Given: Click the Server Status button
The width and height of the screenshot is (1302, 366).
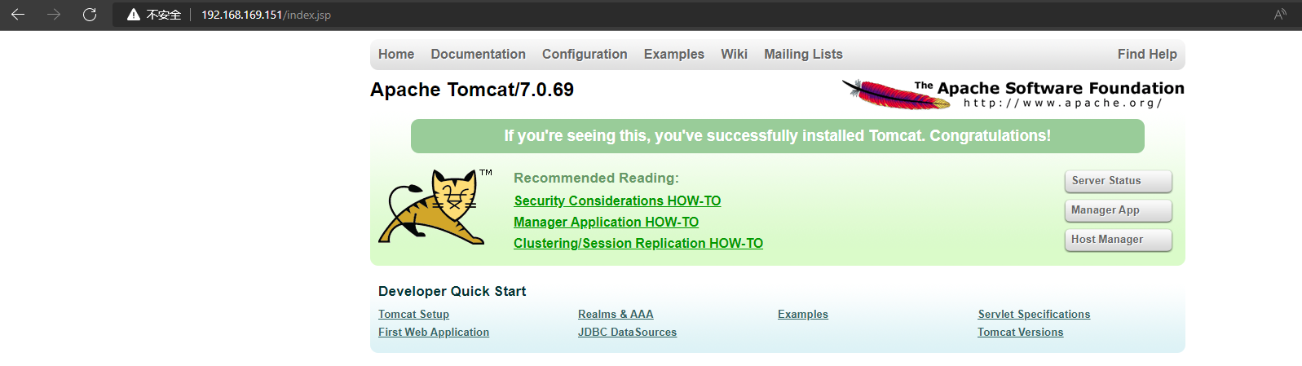Looking at the screenshot, I should click(1118, 181).
